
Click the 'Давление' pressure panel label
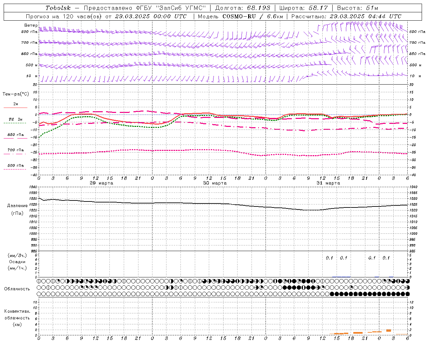coord(17,206)
